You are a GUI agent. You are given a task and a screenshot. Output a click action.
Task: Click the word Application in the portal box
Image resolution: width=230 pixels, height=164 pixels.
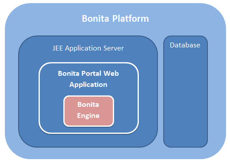88,85
